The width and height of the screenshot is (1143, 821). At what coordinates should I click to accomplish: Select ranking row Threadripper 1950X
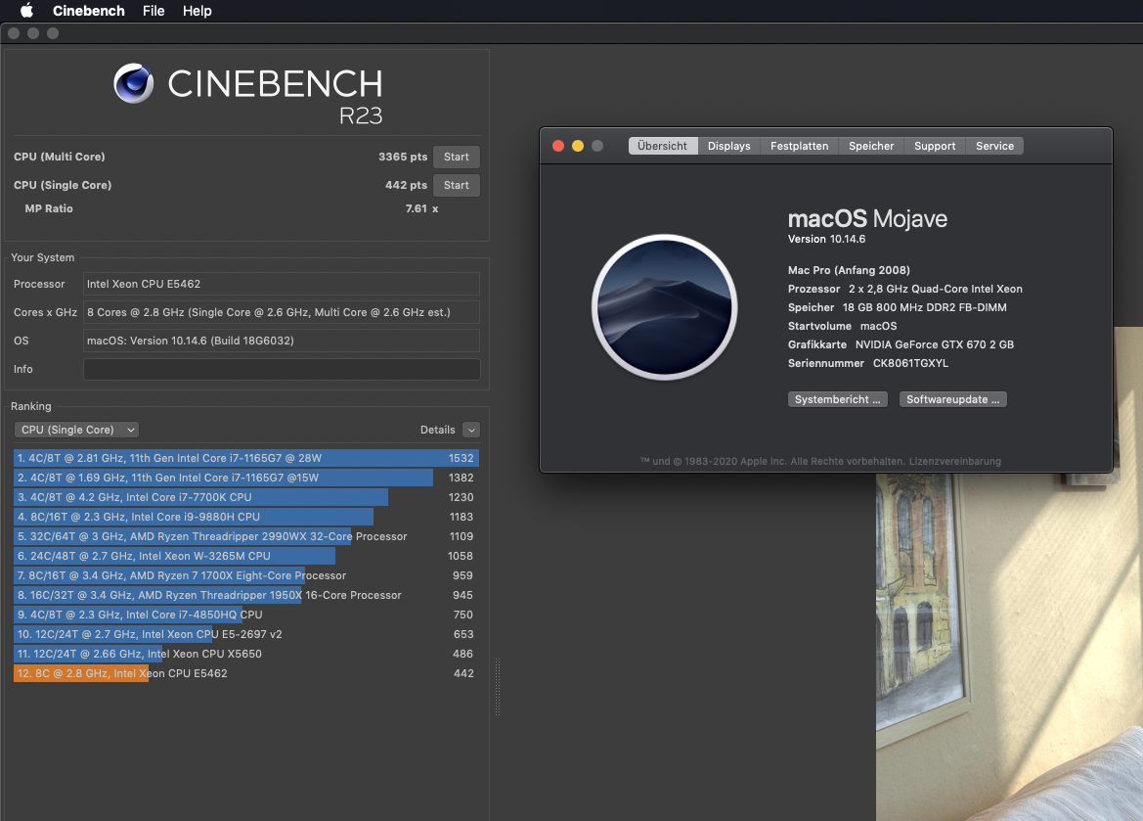(245, 596)
